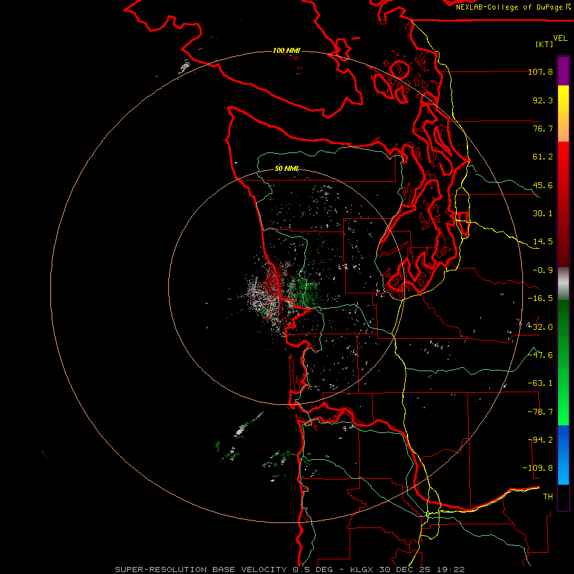574x574 pixels.
Task: Select the -0.9 scale value
Action: tap(543, 270)
